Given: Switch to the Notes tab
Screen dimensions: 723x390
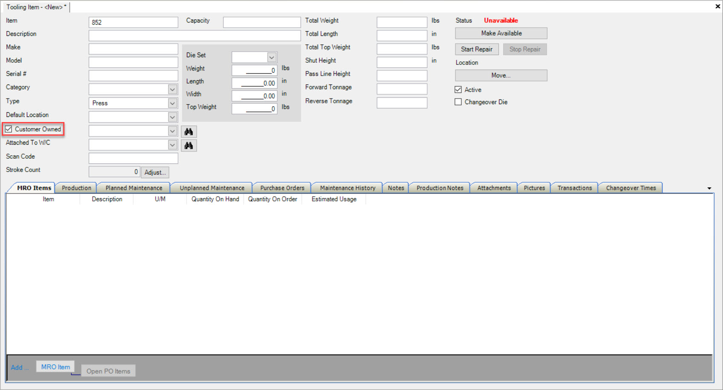Looking at the screenshot, I should point(396,188).
